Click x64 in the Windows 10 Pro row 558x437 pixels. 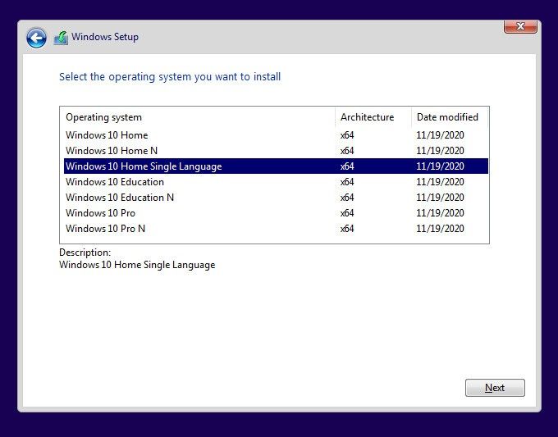(x=347, y=213)
